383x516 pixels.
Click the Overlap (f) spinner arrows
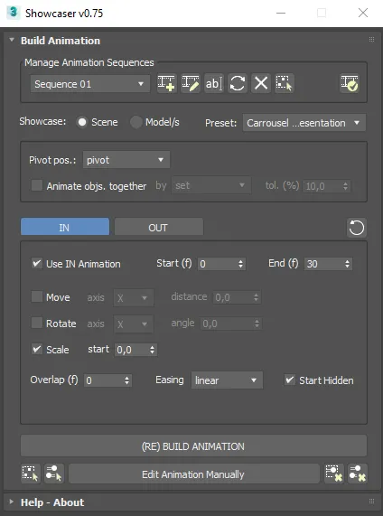coord(126,380)
